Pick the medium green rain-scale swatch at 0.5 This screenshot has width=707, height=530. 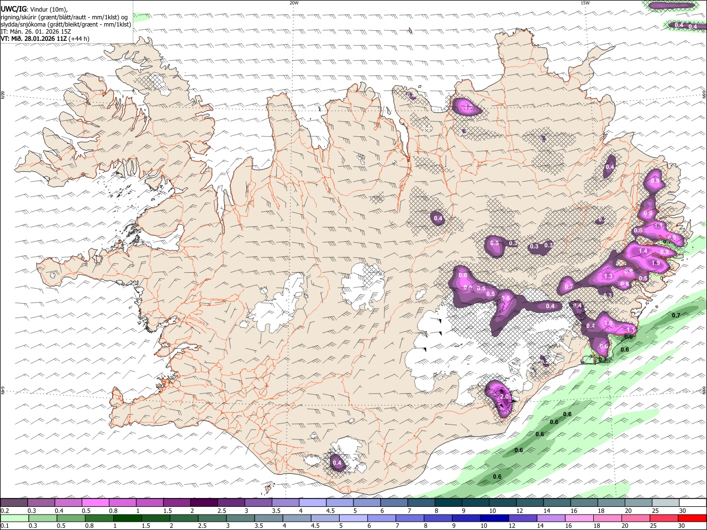tap(71, 518)
